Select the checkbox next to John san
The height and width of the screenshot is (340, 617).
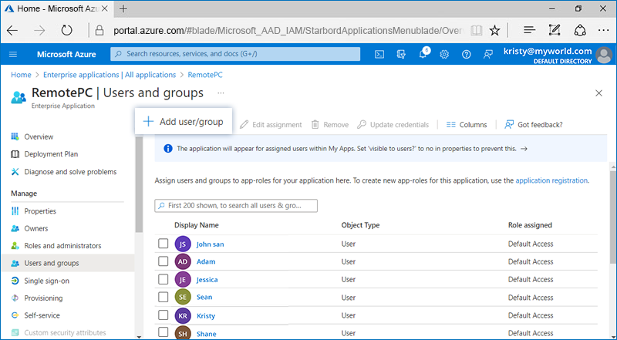coord(163,244)
